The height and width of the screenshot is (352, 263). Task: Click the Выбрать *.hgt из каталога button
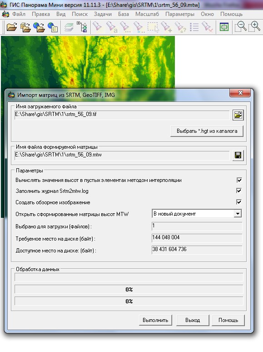207,131
